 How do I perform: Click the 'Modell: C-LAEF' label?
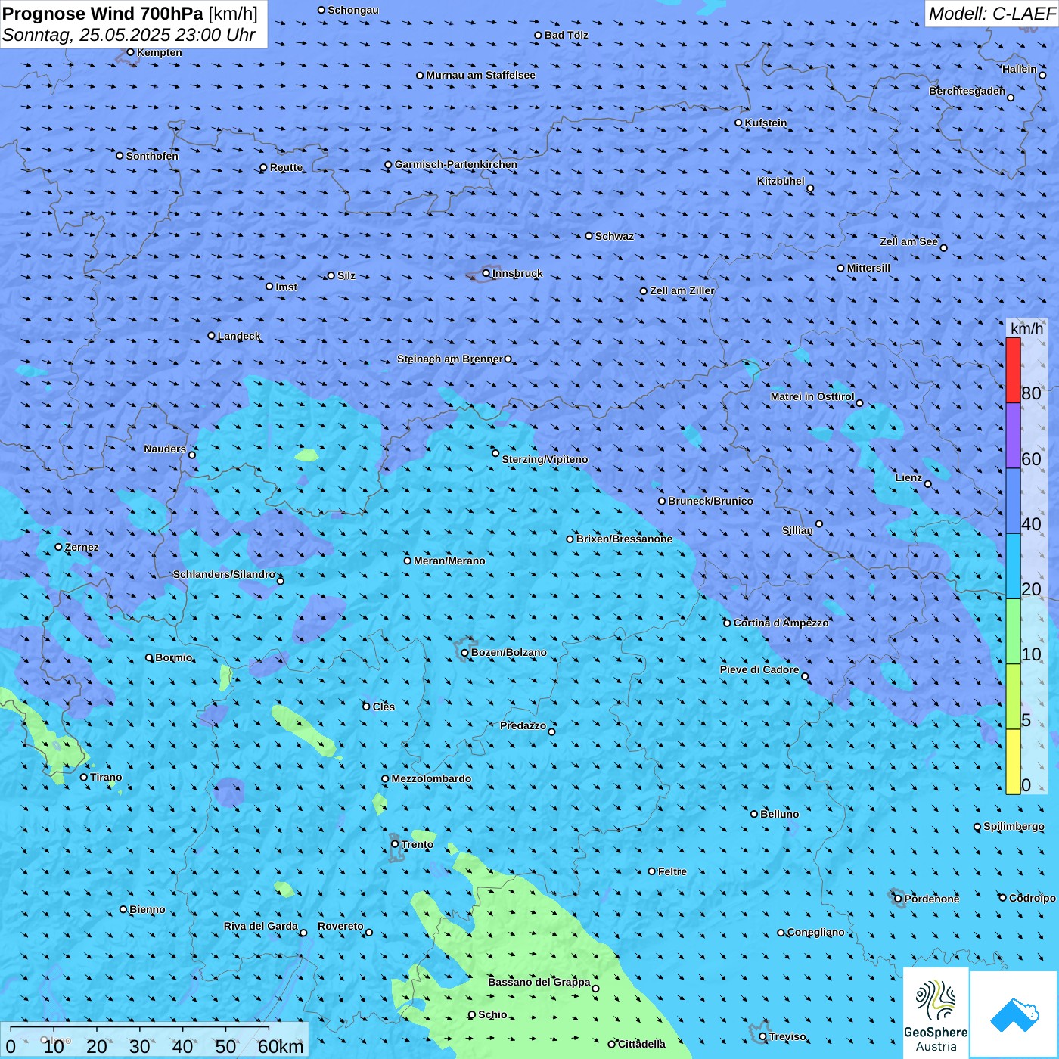[992, 14]
